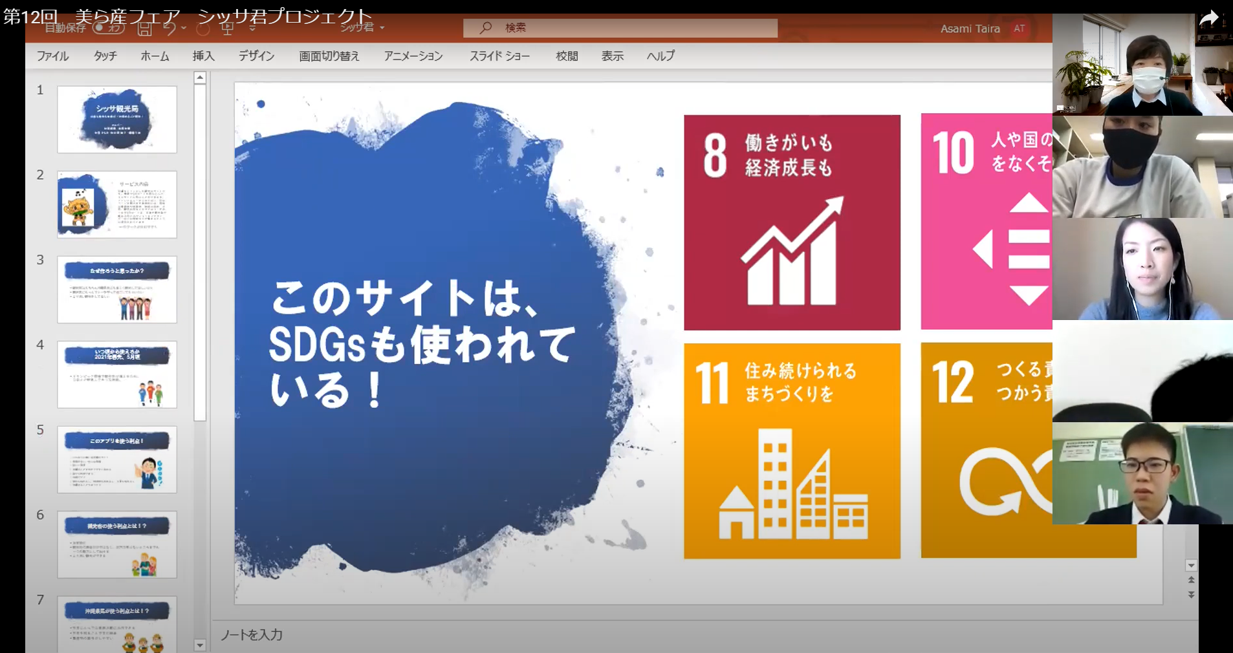Click the Redo/Repeat circle icon
1233x653 pixels.
(203, 29)
